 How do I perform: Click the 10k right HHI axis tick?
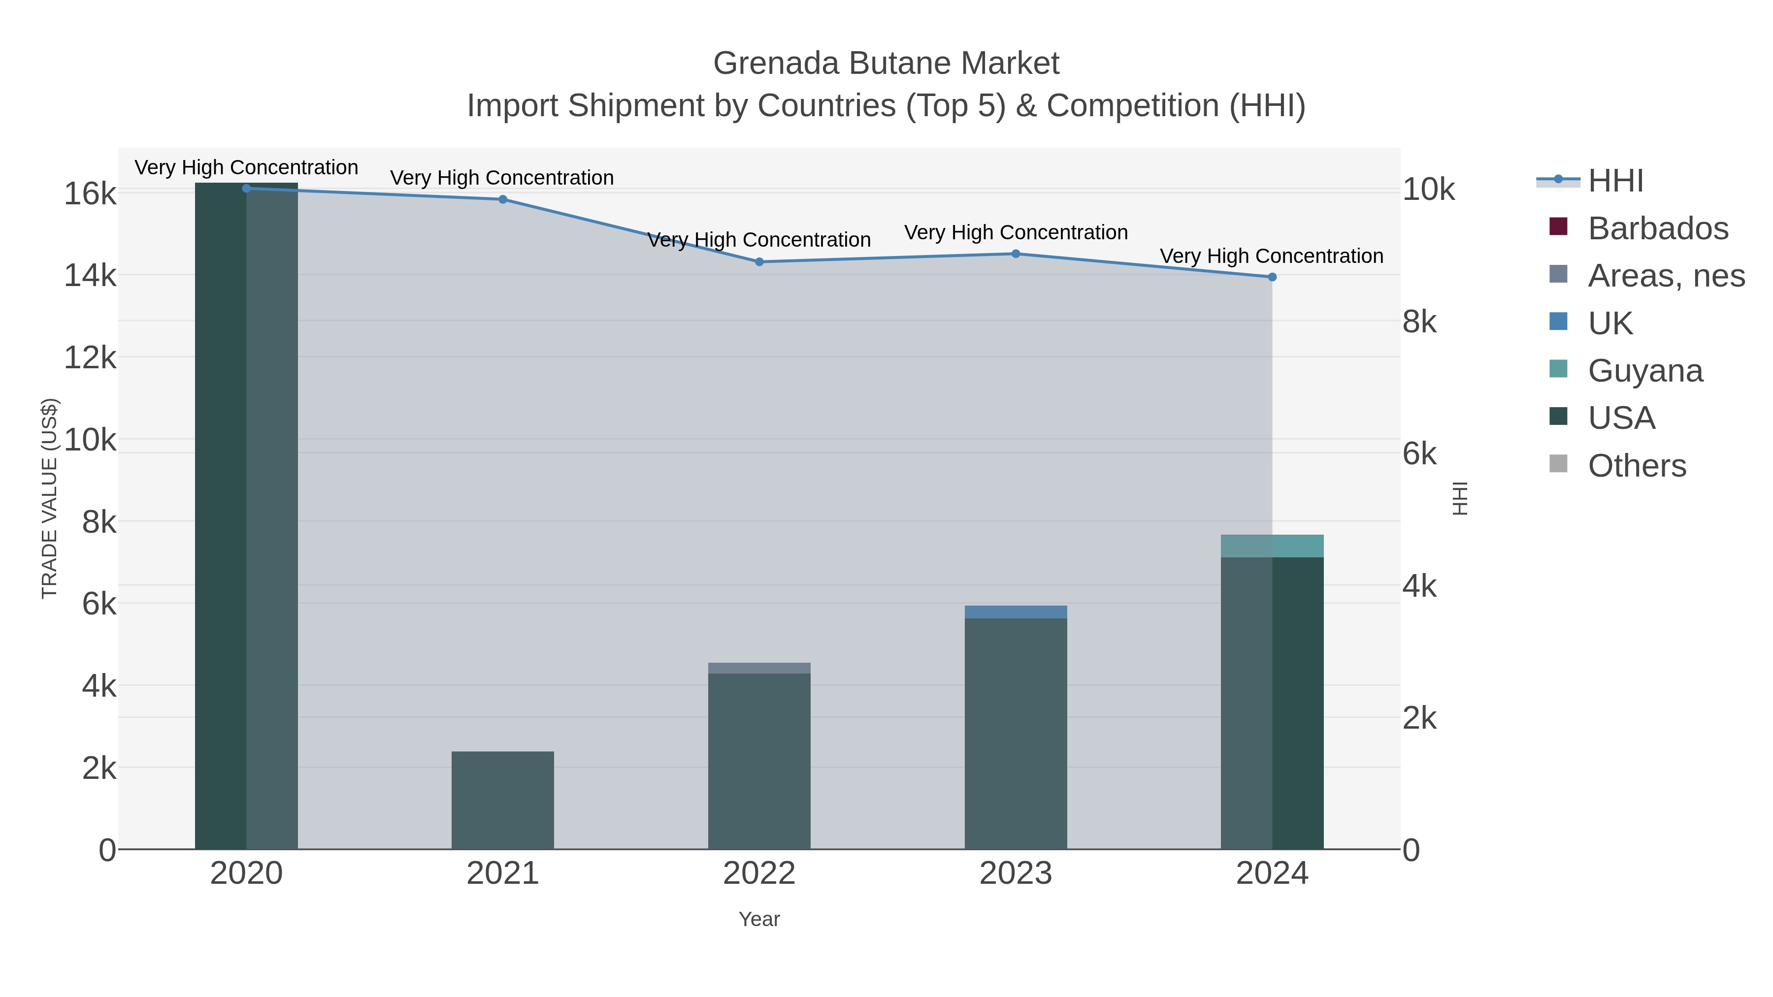(x=1429, y=189)
